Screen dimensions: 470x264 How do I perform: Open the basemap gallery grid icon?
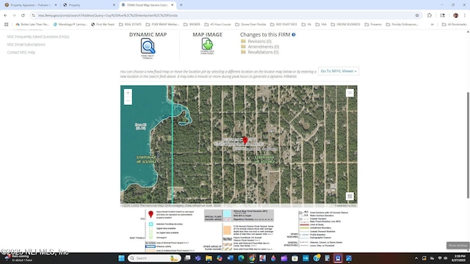point(350,197)
